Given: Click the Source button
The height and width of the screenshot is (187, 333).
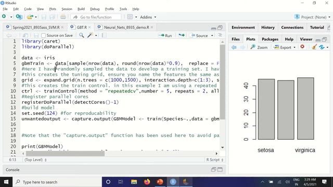Looking at the screenshot, I should click(x=198, y=35).
